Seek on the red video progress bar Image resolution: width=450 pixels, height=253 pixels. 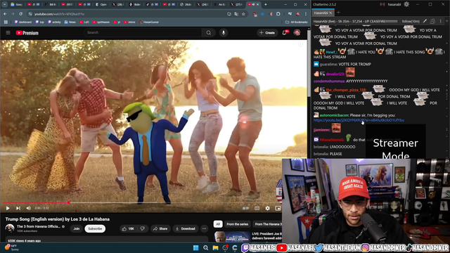(x=36, y=202)
